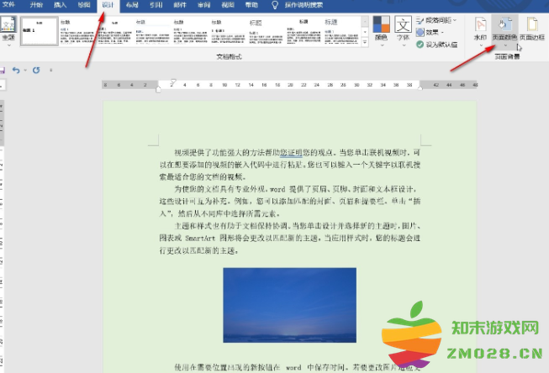Open the 颜色 theme colors menu
Viewport: 549px width, 373px height.
382,31
